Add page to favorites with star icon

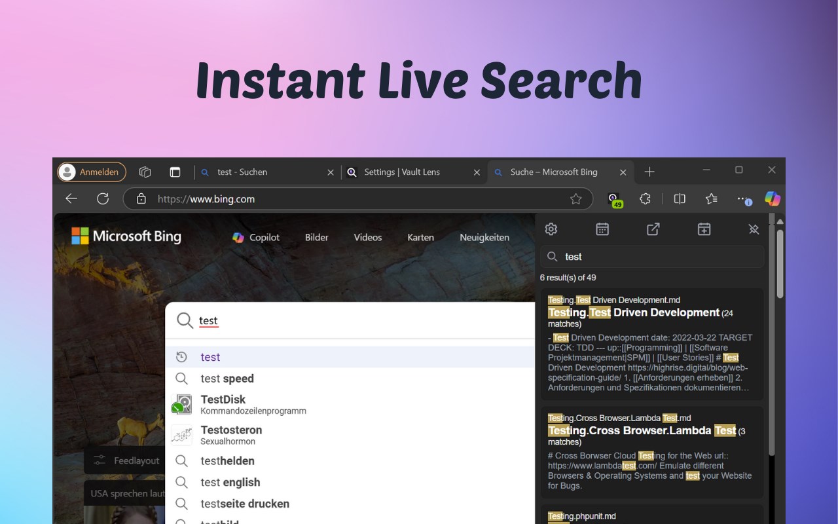tap(575, 199)
